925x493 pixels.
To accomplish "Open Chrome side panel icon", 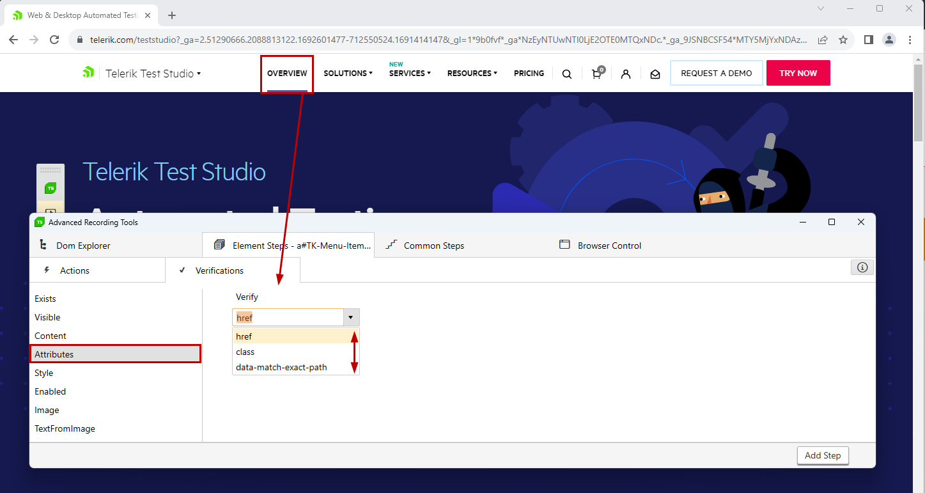I will 868,40.
